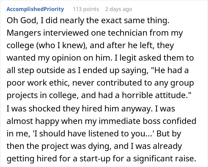Image resolution: width=208 pixels, height=167 pixels.
Task: Open the AccomplishedPriority user profile
Action: tap(35, 9)
